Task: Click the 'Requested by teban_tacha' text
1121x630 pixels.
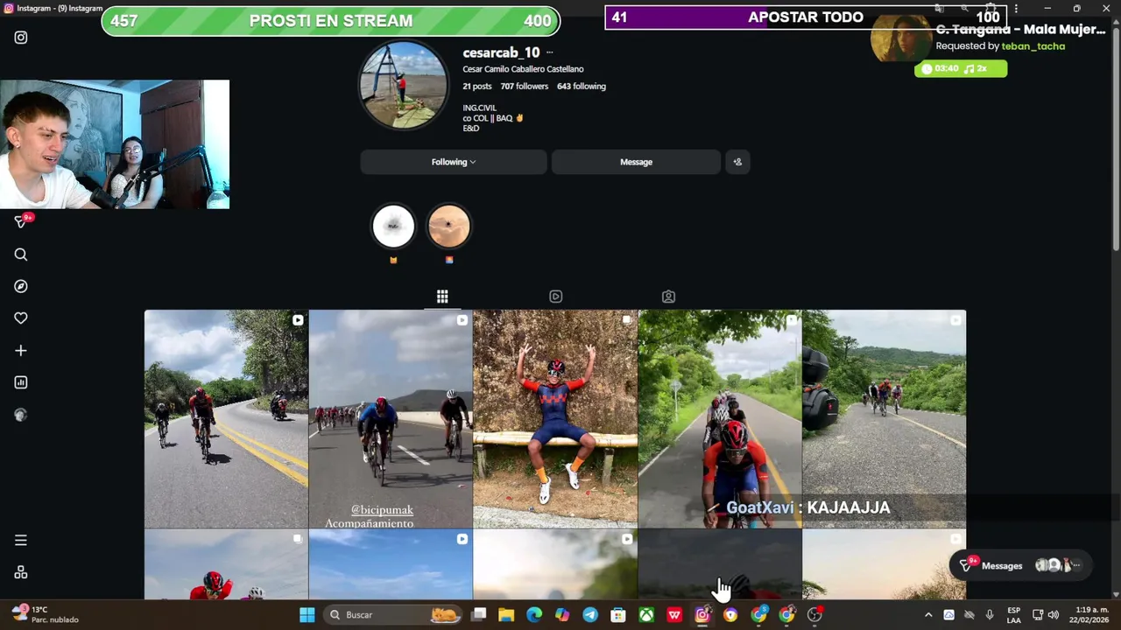Action: tap(1000, 46)
